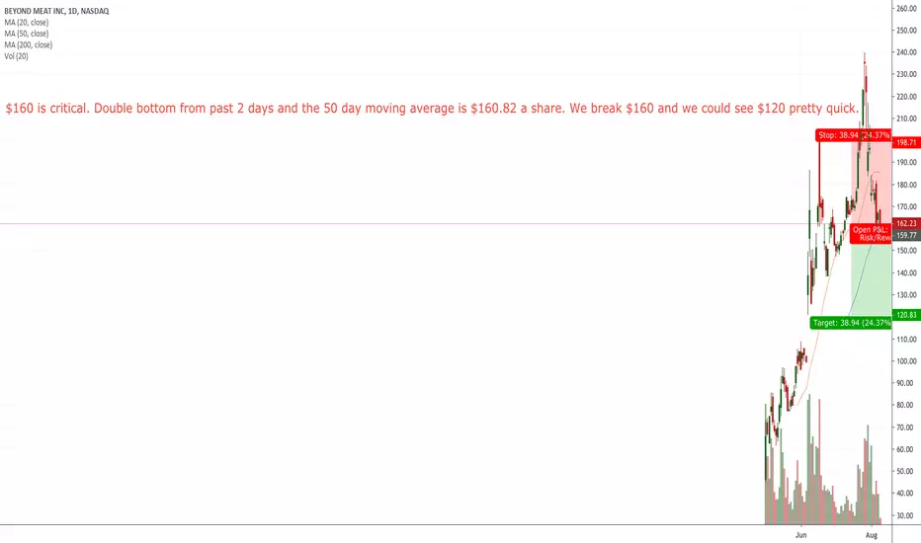Click the green 120.83 target price tag
This screenshot has width=921, height=543.
pos(906,315)
